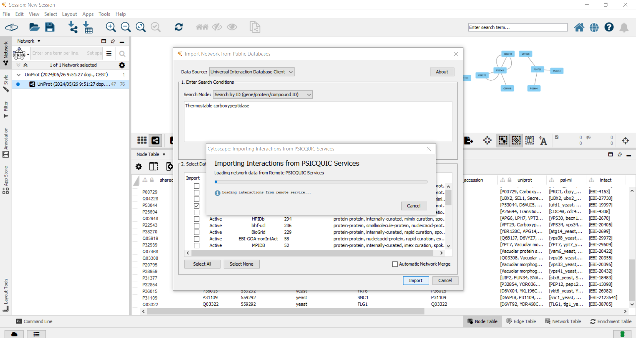Viewport: 636px width, 338px height.
Task: Toggle annotation text A icon
Action: pos(543,141)
